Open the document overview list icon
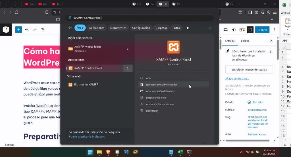The image size is (291, 157). [43, 30]
